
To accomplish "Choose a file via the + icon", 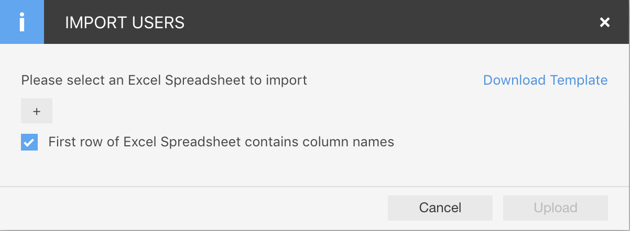I will (37, 111).
